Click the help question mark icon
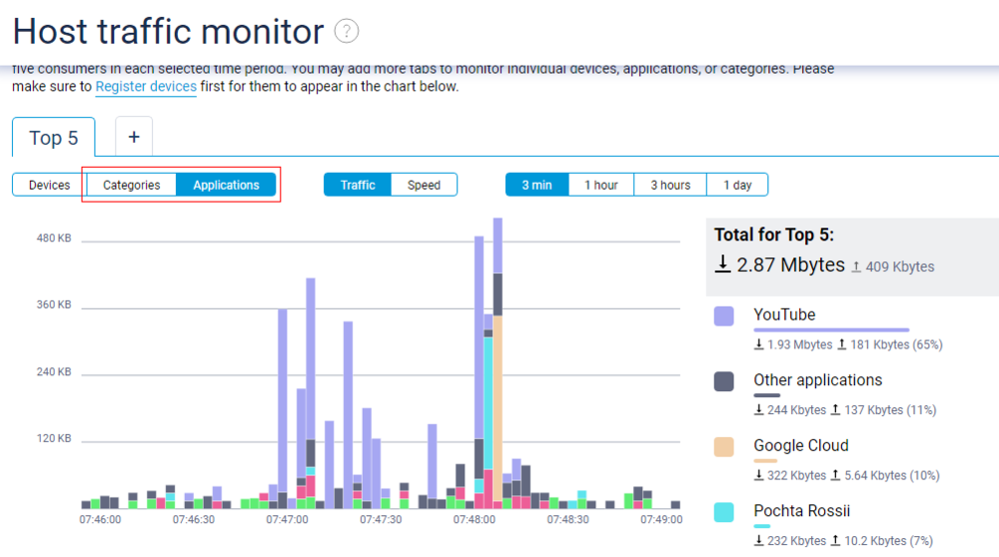Viewport: 999px width, 557px height. 346,31
